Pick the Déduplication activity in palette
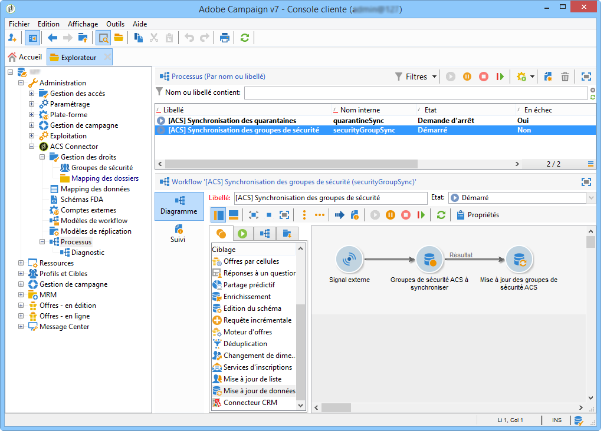The image size is (607, 438). (x=245, y=344)
